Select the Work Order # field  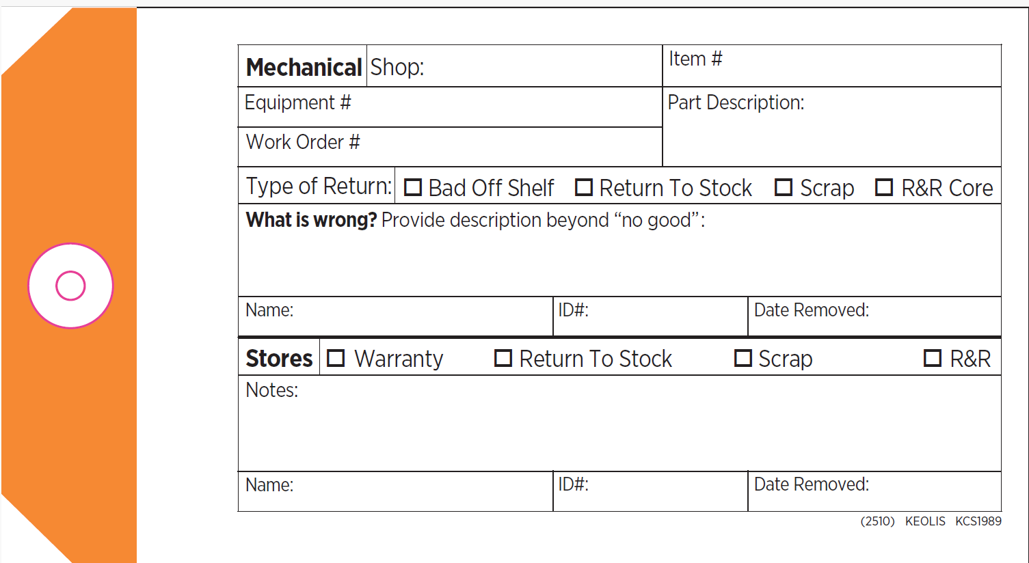click(x=450, y=147)
